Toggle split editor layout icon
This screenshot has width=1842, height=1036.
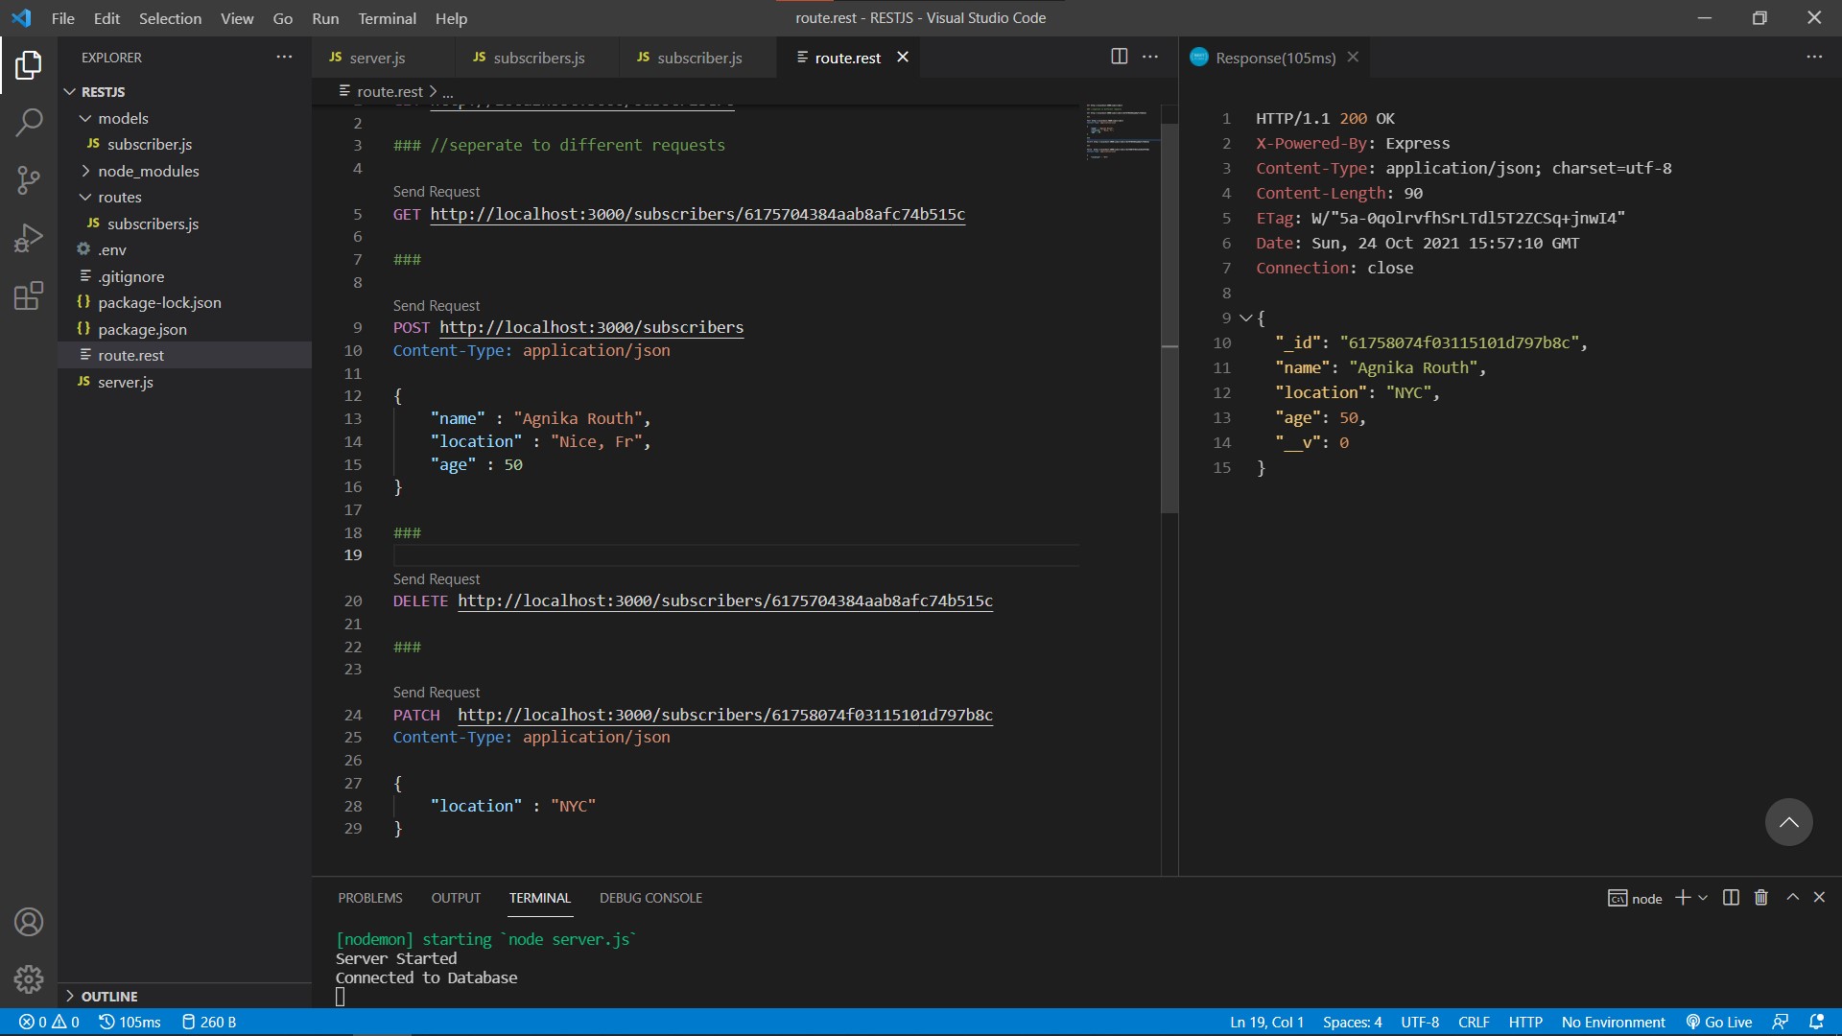(1120, 57)
